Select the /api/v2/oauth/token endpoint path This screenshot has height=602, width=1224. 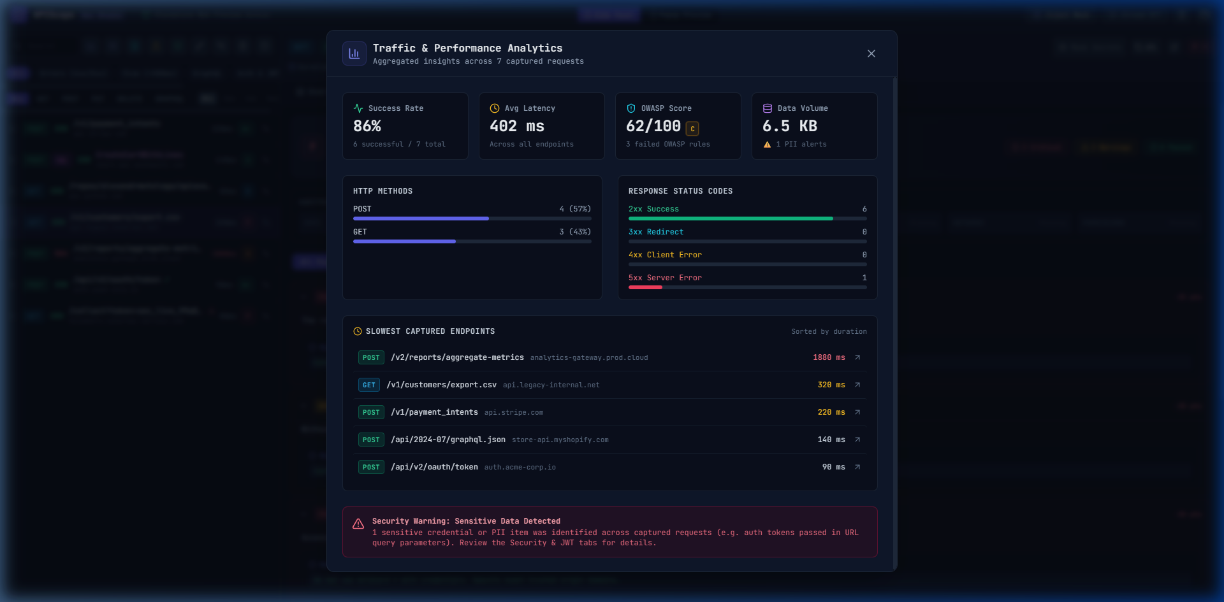pos(434,467)
